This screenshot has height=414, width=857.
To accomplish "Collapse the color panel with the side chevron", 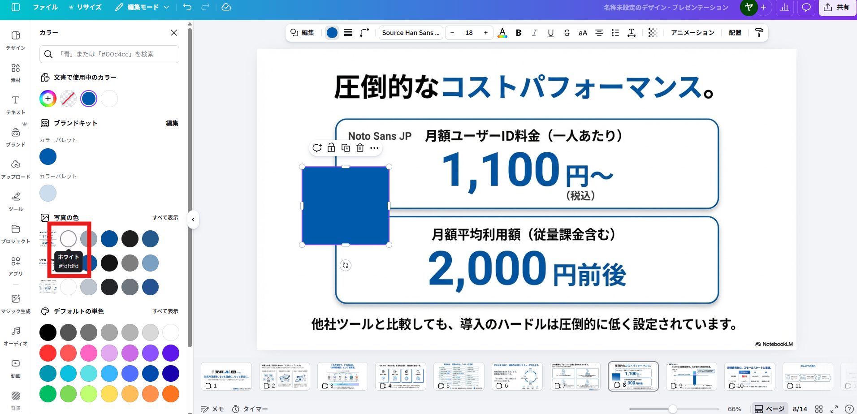I will [x=193, y=220].
